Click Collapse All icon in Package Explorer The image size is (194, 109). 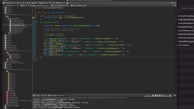click(22, 6)
